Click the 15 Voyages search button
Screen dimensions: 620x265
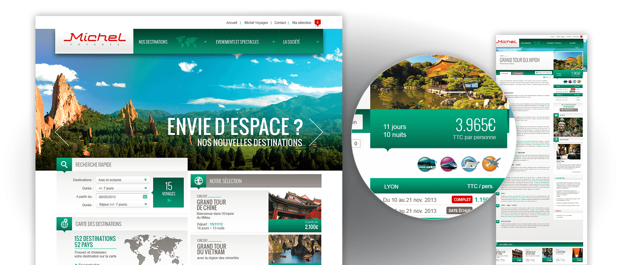click(168, 193)
